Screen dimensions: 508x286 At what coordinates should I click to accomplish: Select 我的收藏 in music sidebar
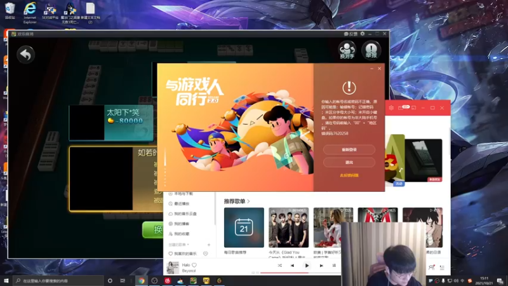179,234
